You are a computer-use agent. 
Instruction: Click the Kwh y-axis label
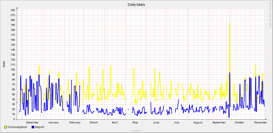tap(4, 64)
